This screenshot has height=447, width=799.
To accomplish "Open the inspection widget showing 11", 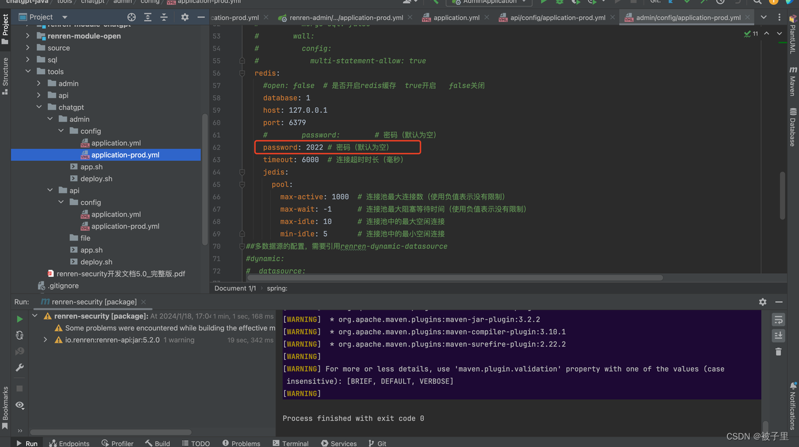I will pyautogui.click(x=751, y=34).
